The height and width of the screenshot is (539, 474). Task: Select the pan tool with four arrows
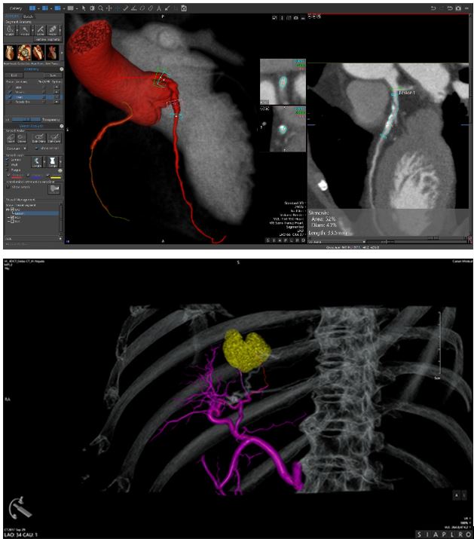point(109,8)
